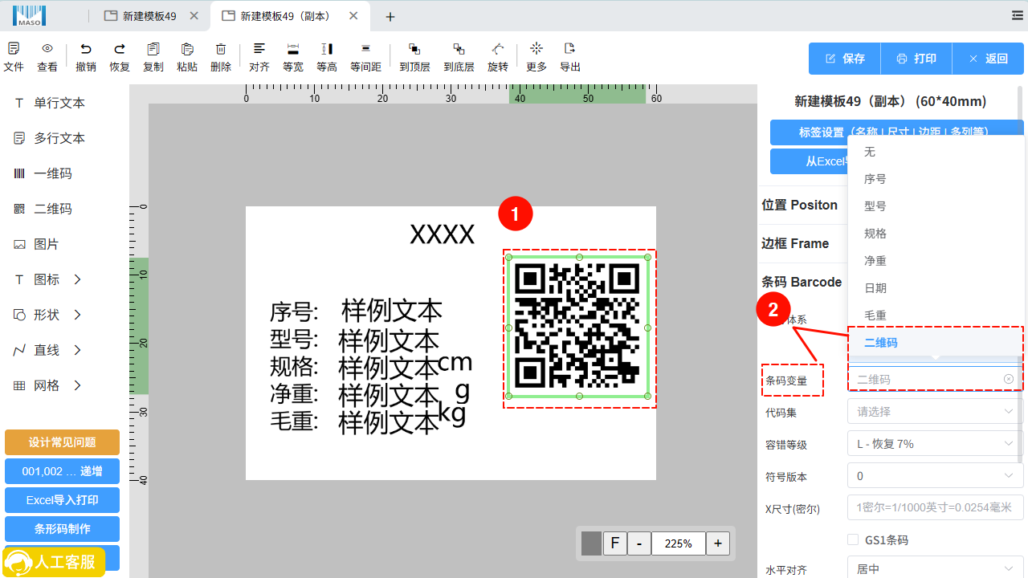This screenshot has height=578, width=1028.
Task: Click the Excel导入打印 button
Action: click(x=62, y=500)
